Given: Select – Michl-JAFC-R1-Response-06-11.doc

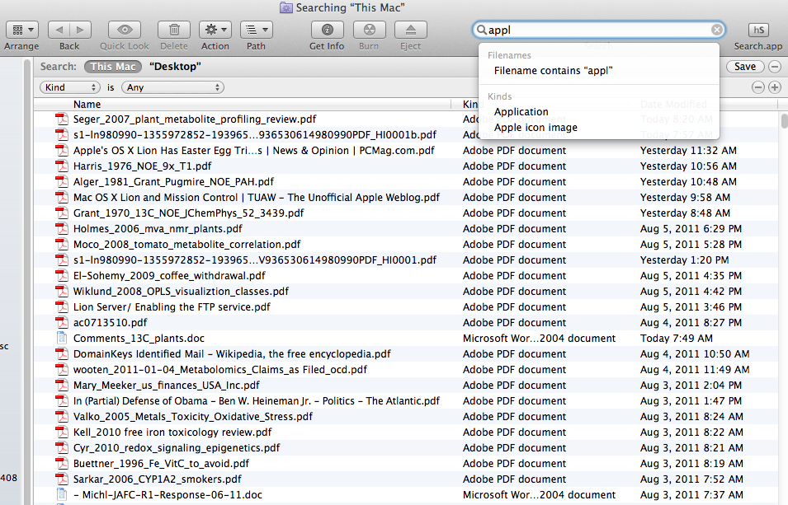Looking at the screenshot, I should (168, 495).
